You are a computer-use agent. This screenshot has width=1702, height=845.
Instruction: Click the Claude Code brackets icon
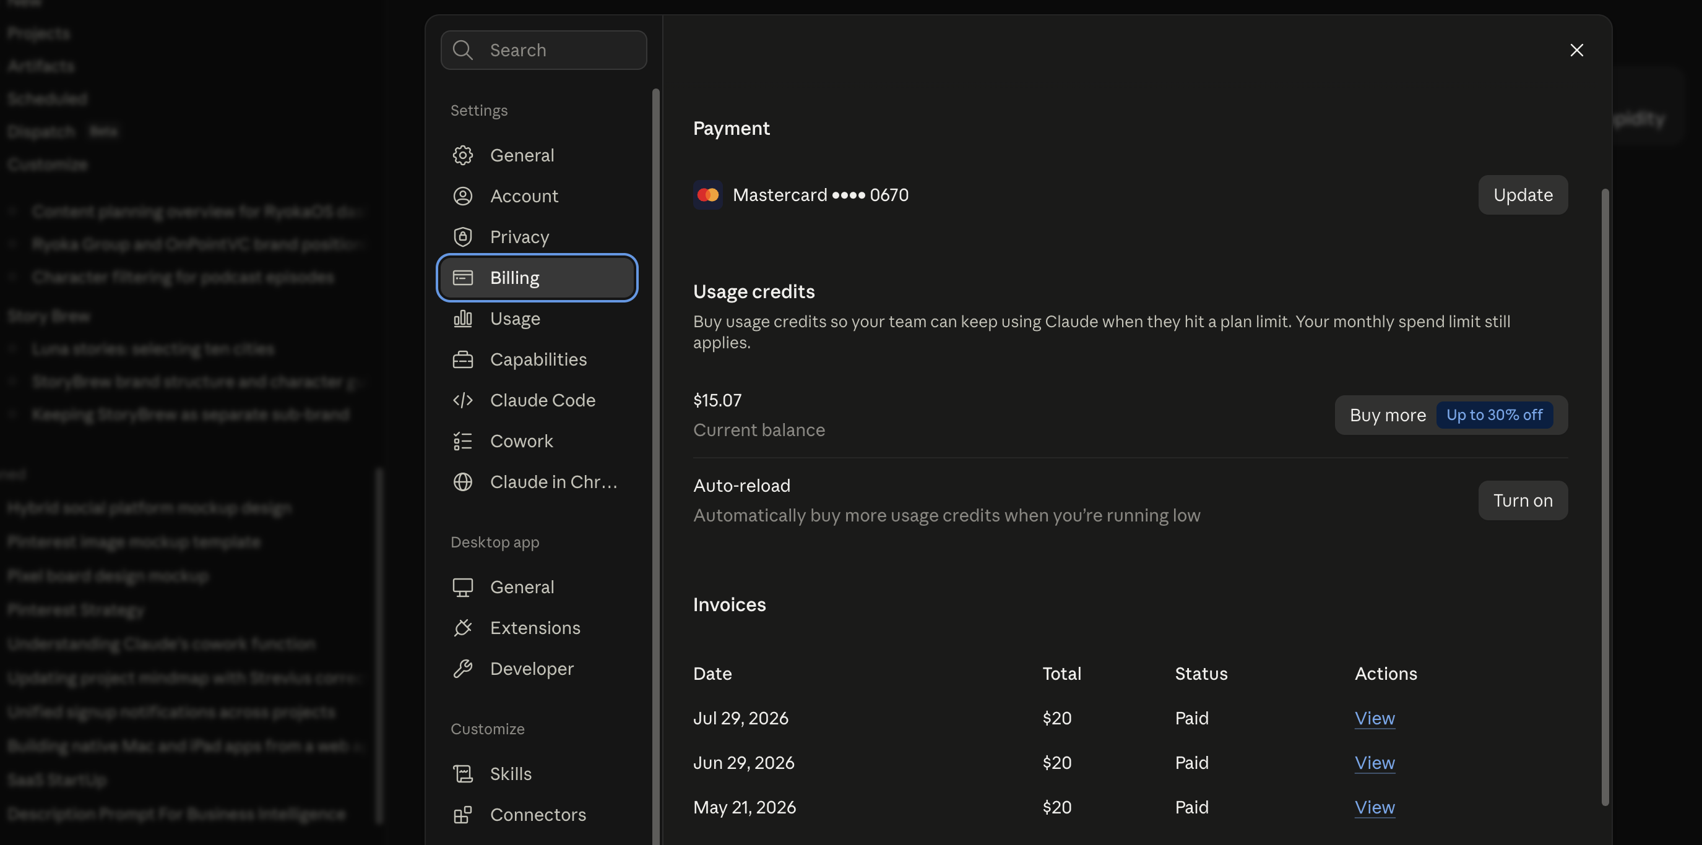(462, 401)
